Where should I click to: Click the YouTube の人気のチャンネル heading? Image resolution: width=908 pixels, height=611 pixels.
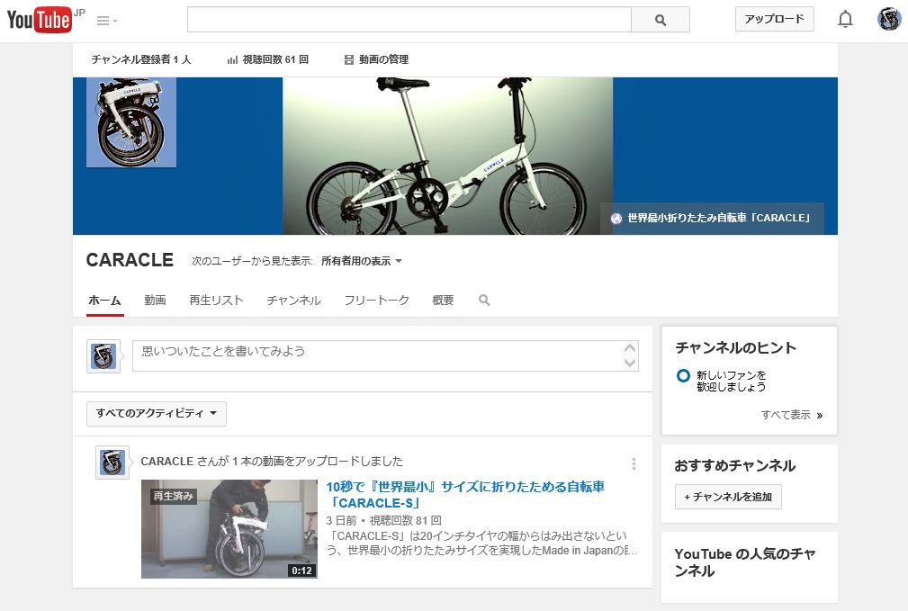745,562
